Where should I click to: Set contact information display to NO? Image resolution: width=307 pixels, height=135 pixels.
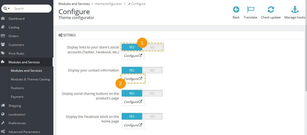(x=152, y=70)
